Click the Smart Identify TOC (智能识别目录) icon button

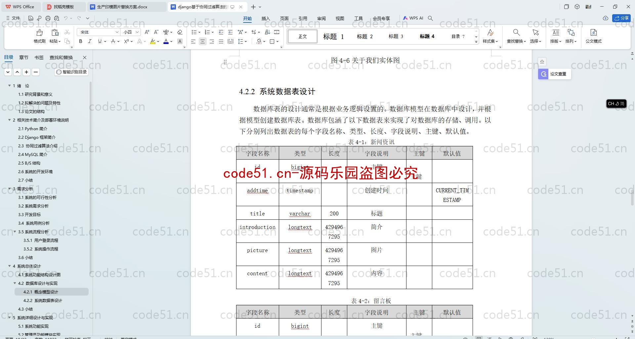(x=71, y=72)
